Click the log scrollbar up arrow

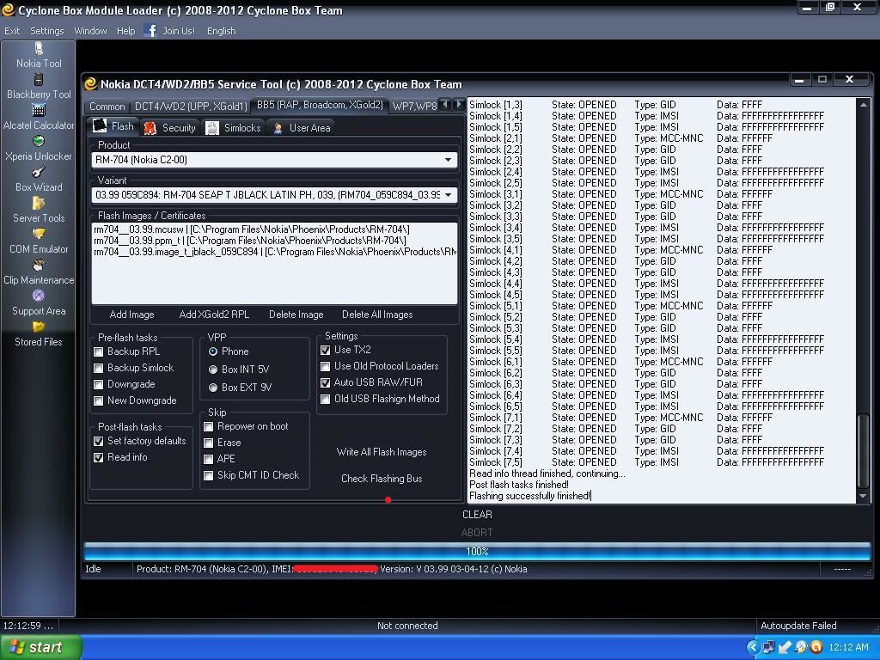863,104
